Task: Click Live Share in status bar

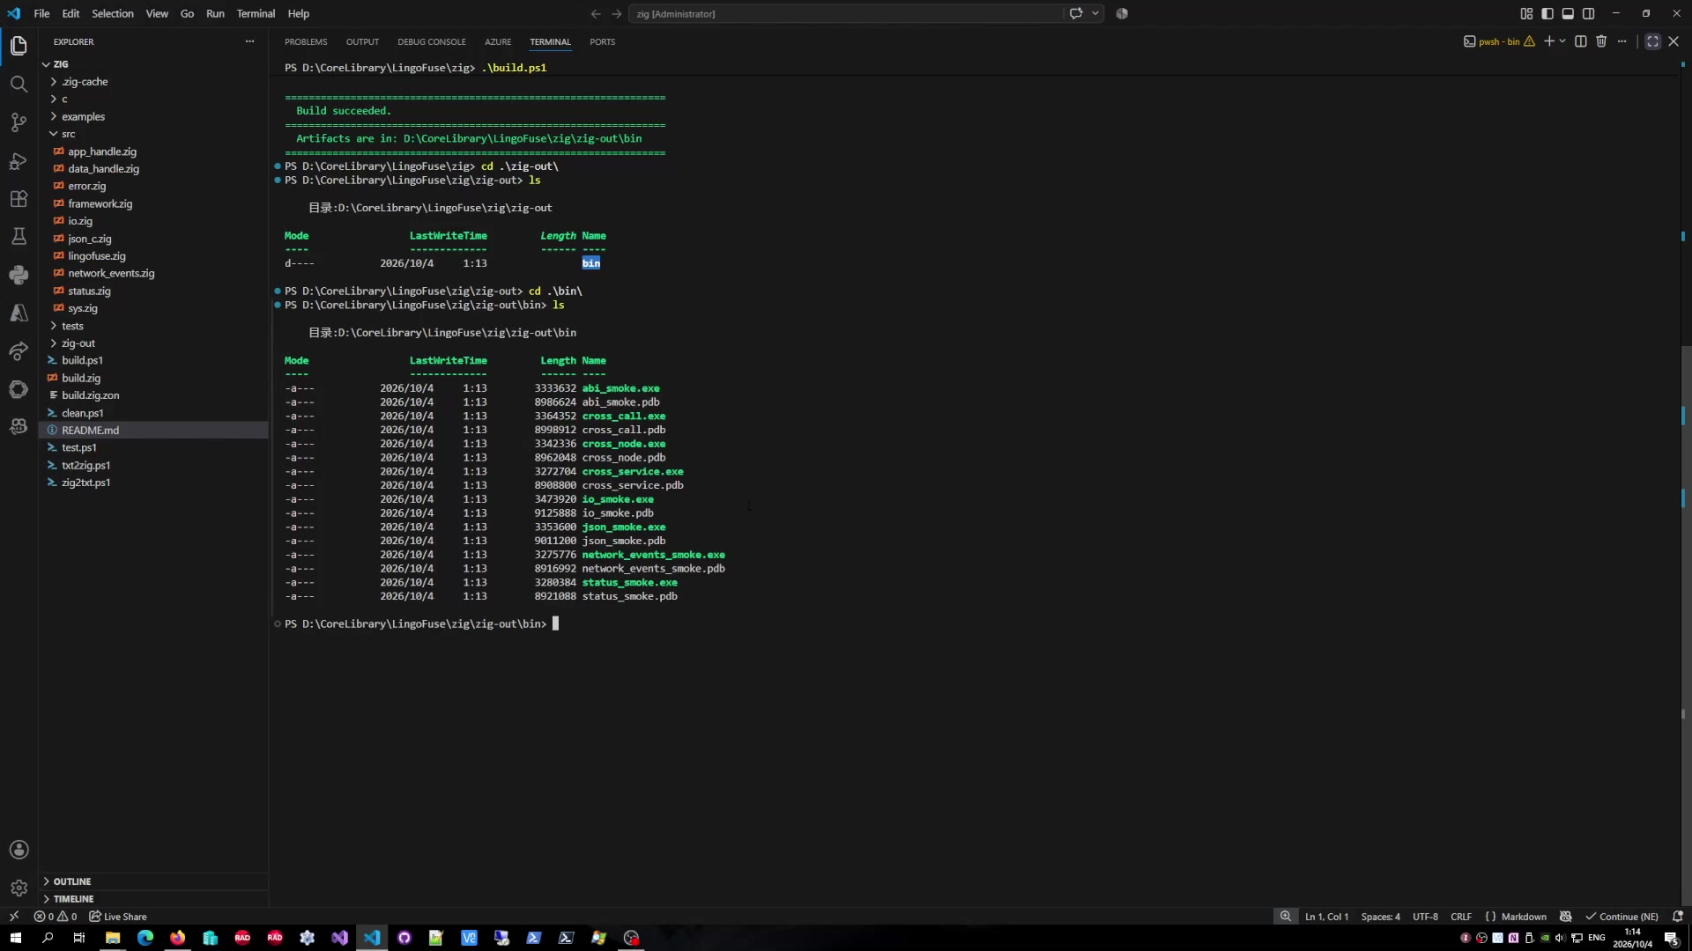Action: [x=118, y=917]
